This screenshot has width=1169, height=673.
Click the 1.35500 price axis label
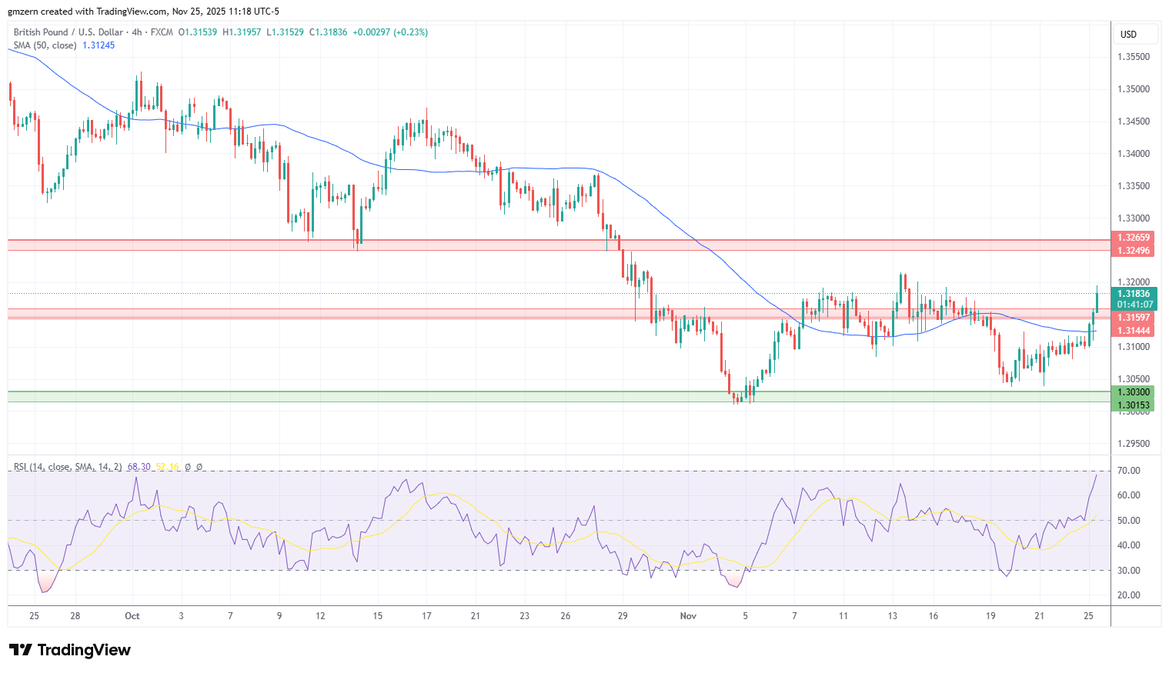tap(1134, 57)
